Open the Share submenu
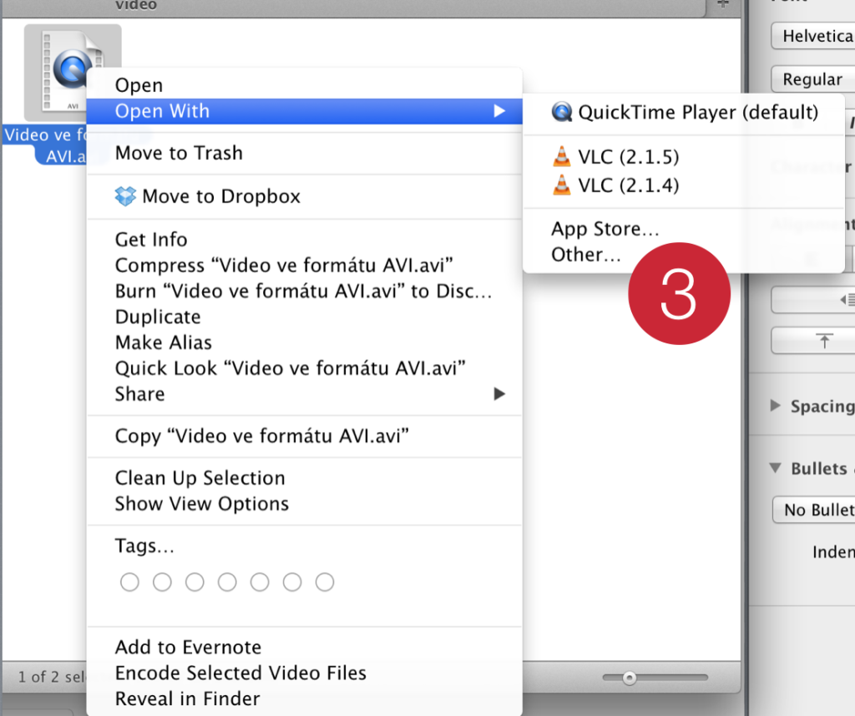This screenshot has width=855, height=716. 304,394
